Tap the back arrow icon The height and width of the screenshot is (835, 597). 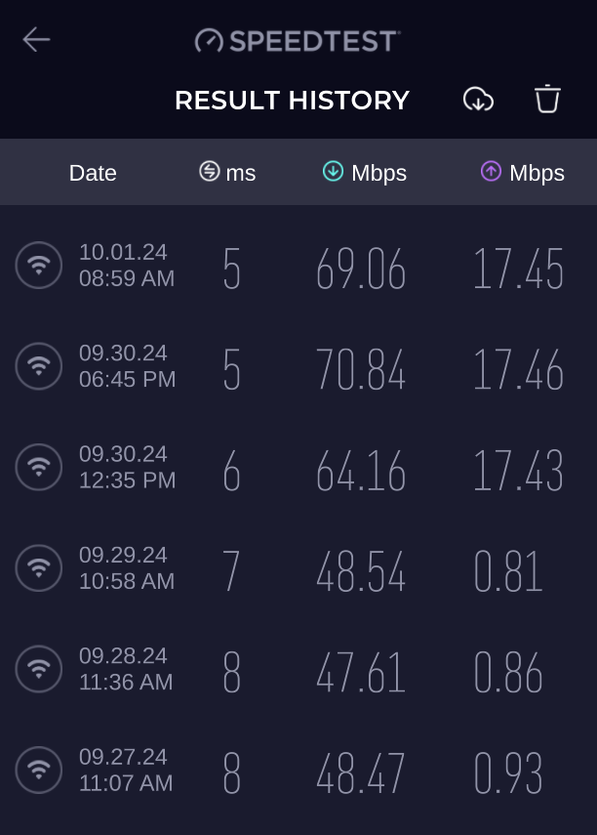click(36, 40)
